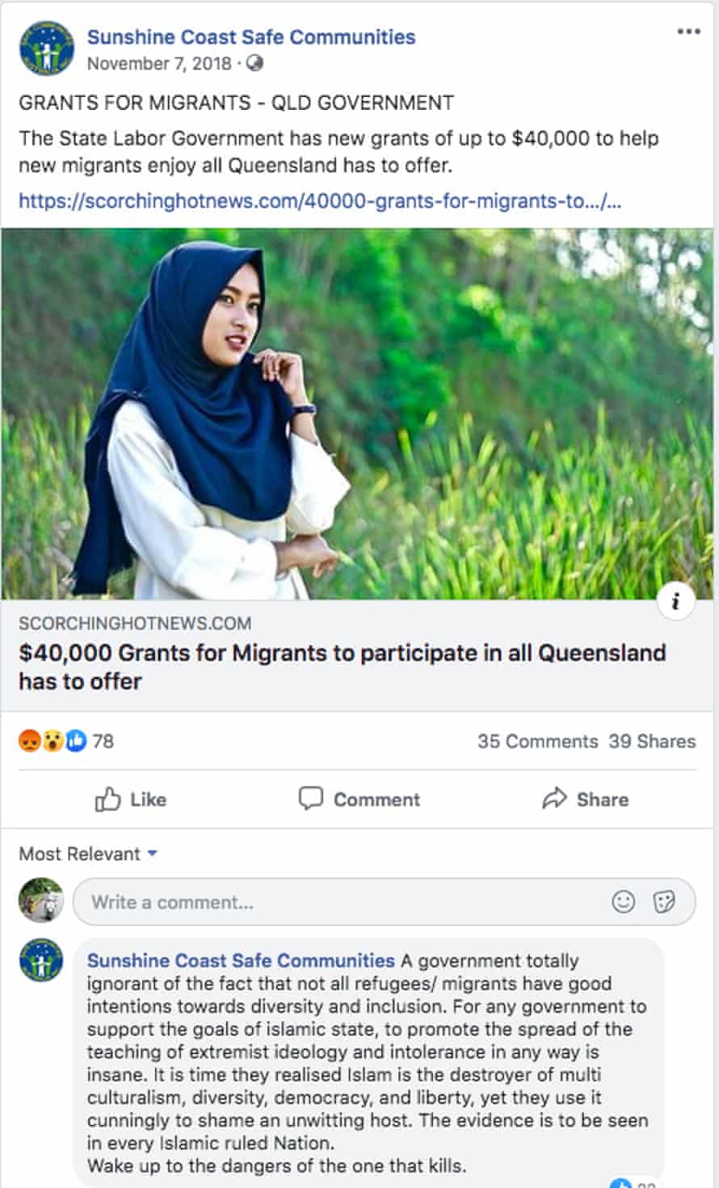Click the Sunshine Coast Safe Communities profile avatar

pyautogui.click(x=47, y=48)
